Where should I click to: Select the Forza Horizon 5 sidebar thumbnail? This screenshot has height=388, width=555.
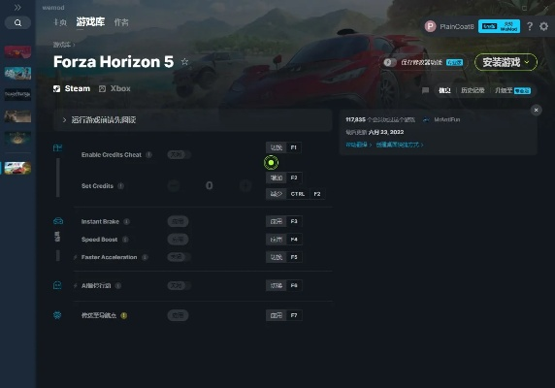(17, 168)
